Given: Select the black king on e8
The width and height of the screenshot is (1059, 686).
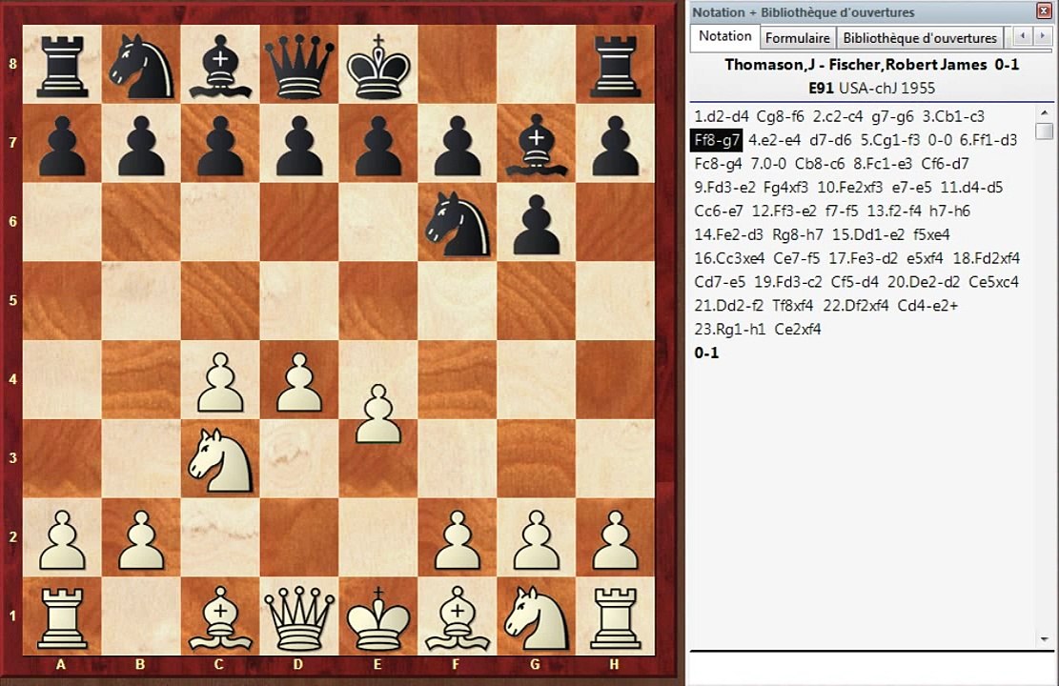Looking at the screenshot, I should (x=378, y=66).
